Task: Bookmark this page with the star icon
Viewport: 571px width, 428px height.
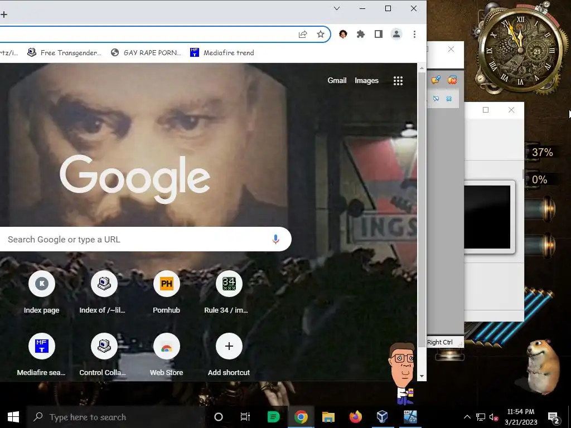Action: (321, 34)
